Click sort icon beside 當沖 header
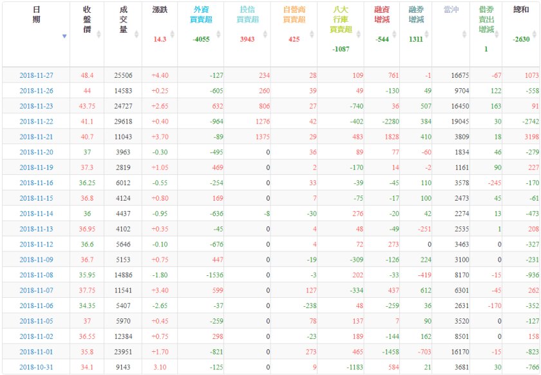541x375 pixels. (464, 34)
